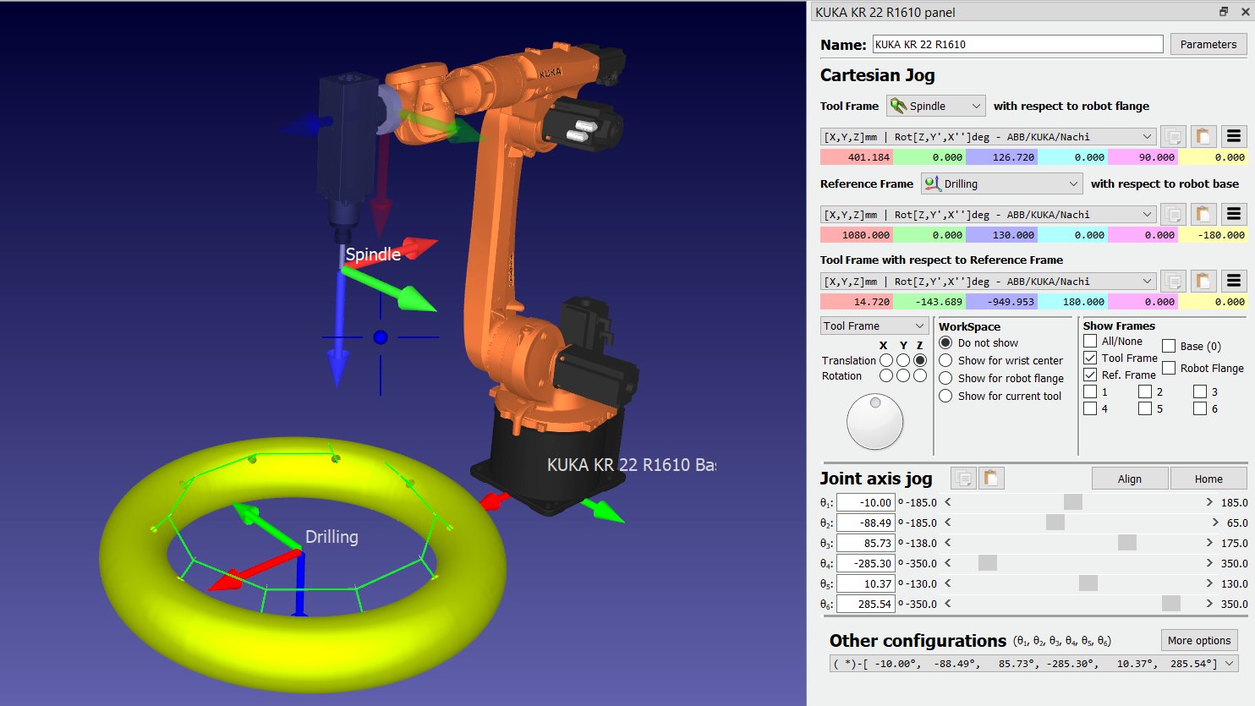The height and width of the screenshot is (706, 1255).
Task: Click the clipboard paste icon for the Tool Frame pose
Action: click(x=1203, y=135)
